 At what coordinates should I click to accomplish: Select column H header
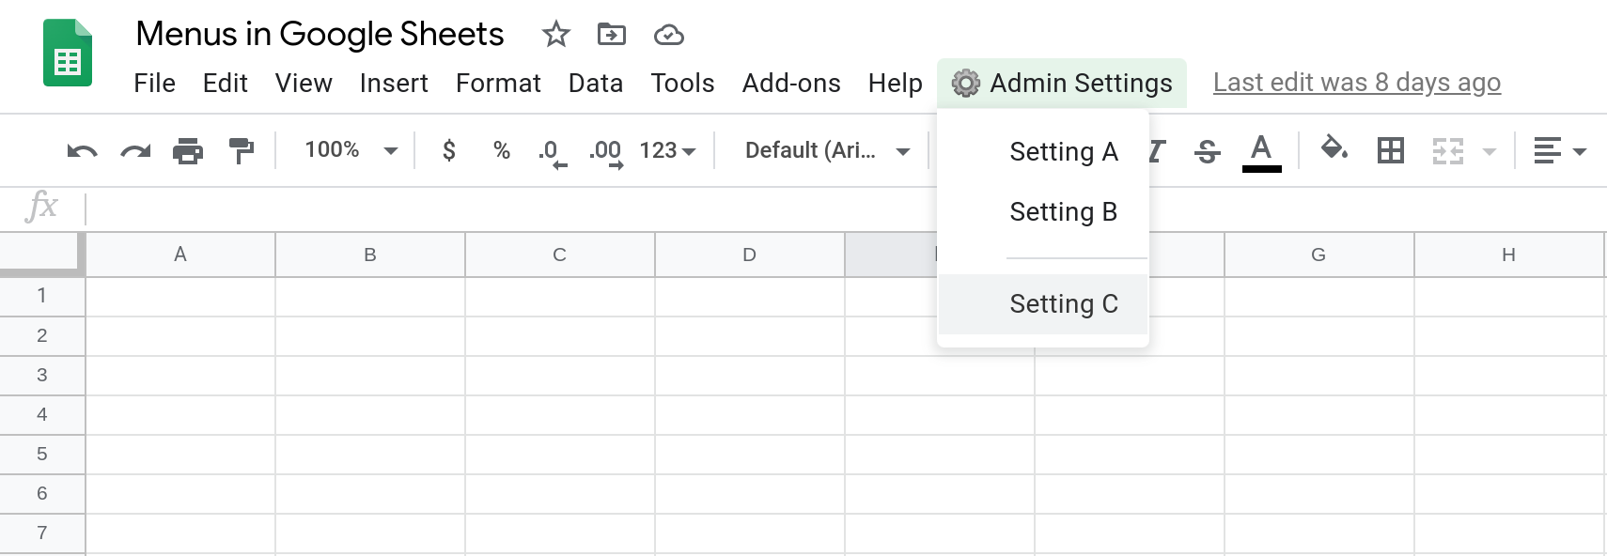tap(1508, 255)
